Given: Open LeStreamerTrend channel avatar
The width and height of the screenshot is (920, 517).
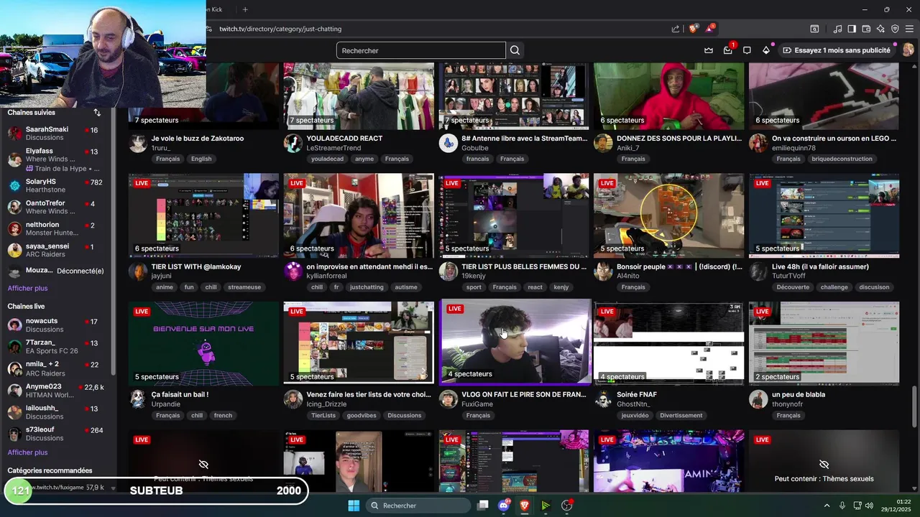Looking at the screenshot, I should pyautogui.click(x=293, y=143).
